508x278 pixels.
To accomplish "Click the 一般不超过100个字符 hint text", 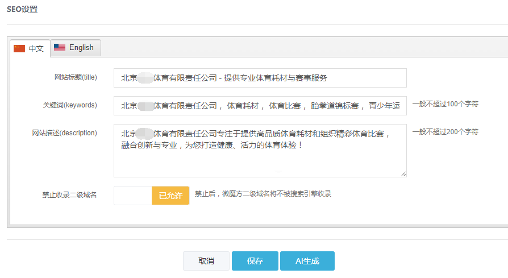I will (x=445, y=104).
